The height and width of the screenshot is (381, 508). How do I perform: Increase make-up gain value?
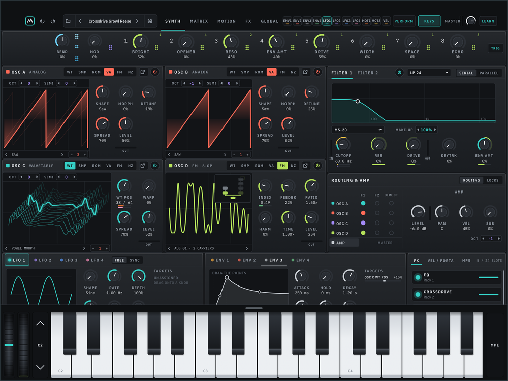pos(435,130)
